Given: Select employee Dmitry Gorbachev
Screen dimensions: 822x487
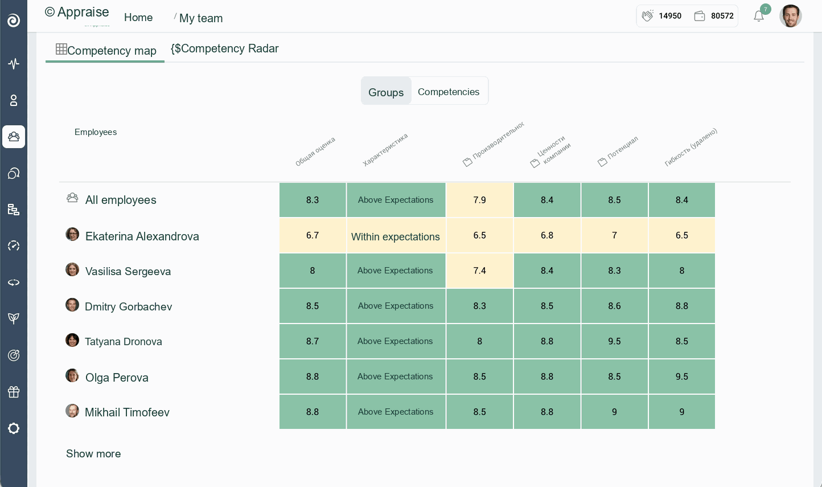Looking at the screenshot, I should pos(128,306).
